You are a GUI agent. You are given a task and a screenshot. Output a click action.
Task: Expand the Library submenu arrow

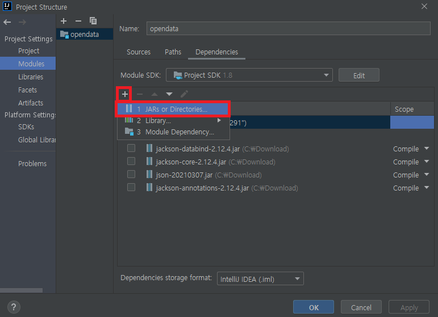pyautogui.click(x=219, y=120)
